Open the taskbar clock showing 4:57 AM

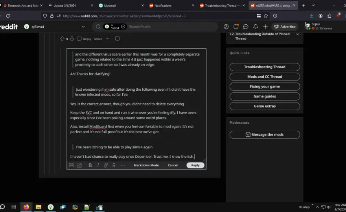coord(340,207)
